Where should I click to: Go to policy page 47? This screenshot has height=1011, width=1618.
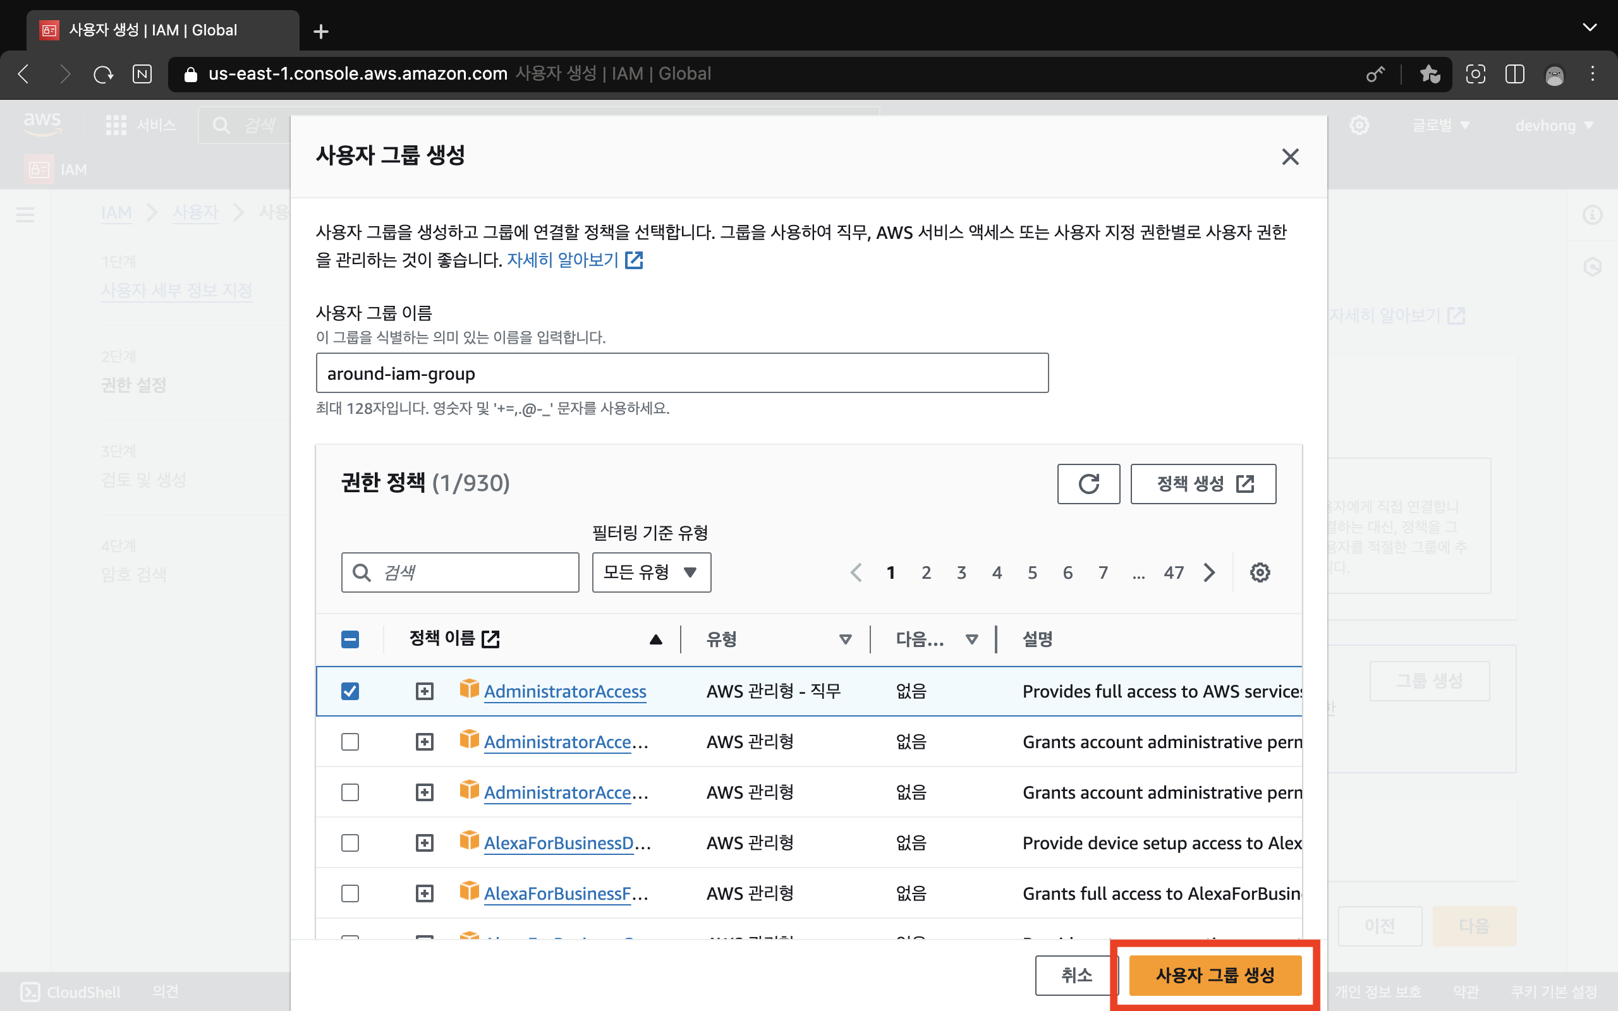[x=1174, y=572]
